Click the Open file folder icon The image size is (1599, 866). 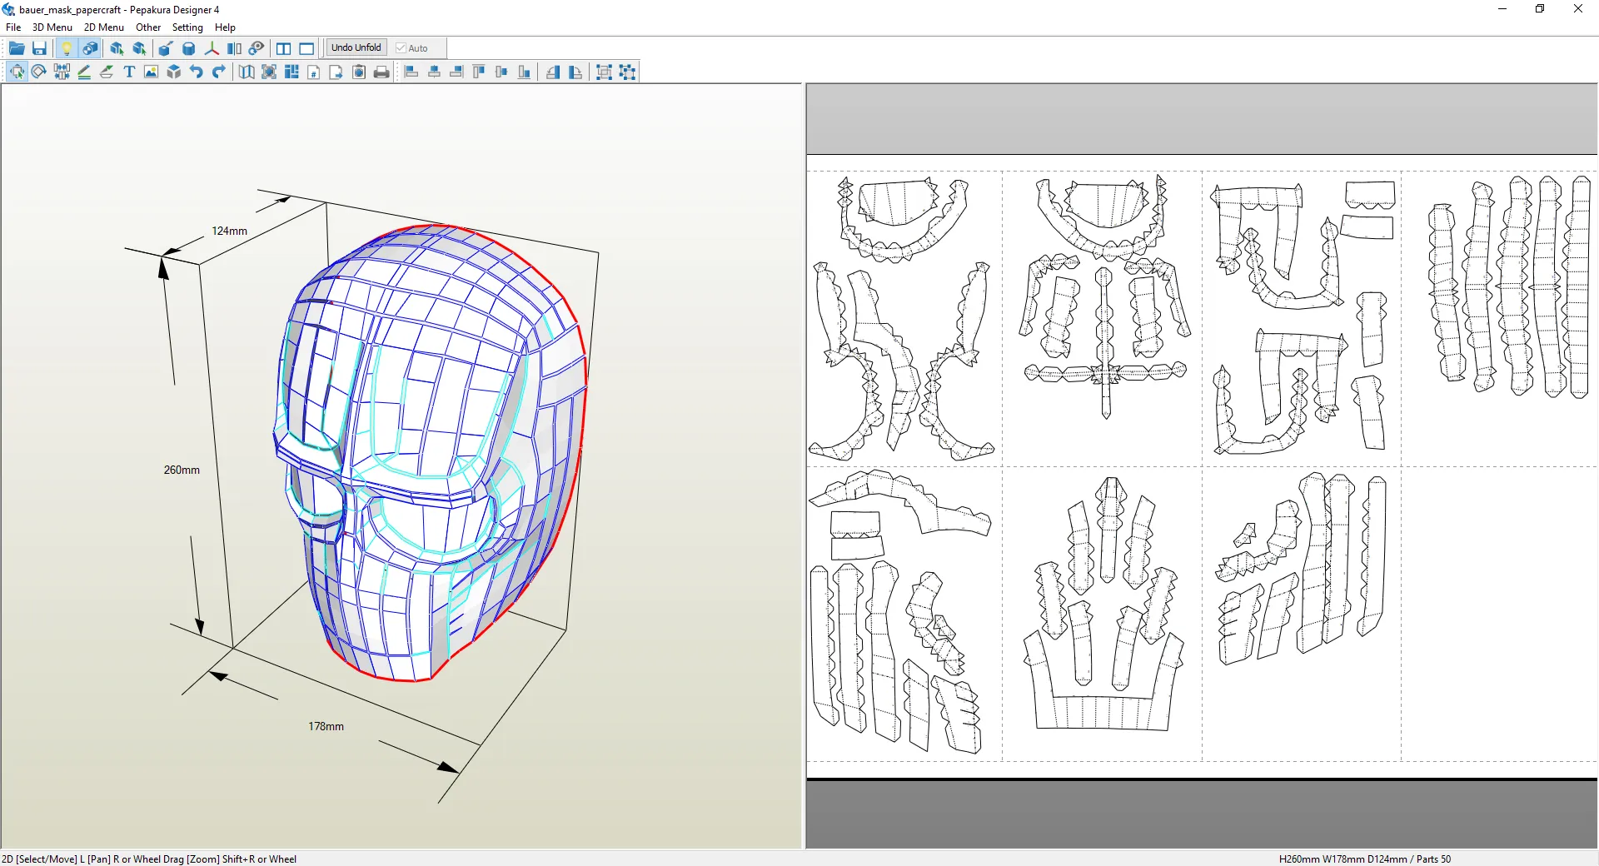(17, 48)
